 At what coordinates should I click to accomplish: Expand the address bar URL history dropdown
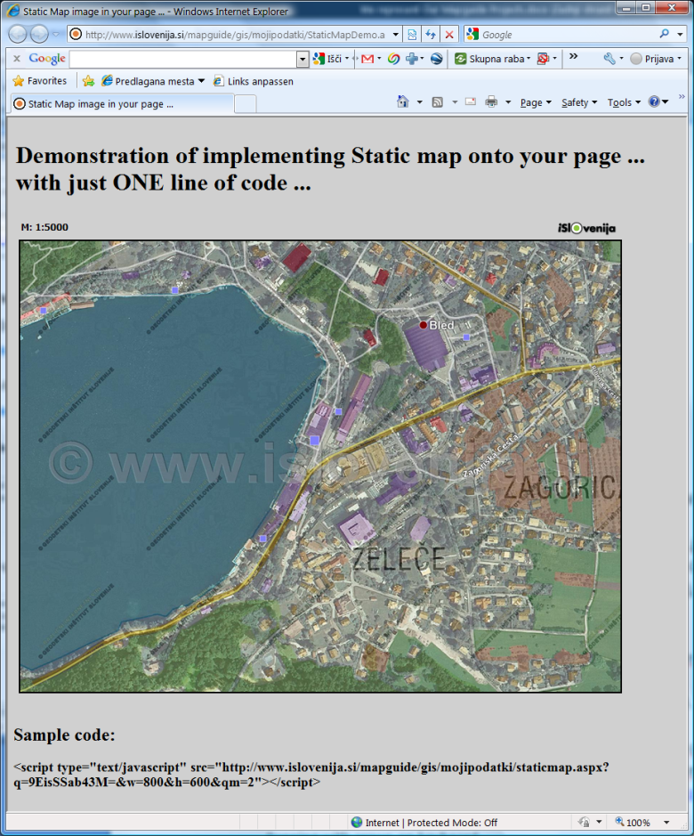(396, 35)
